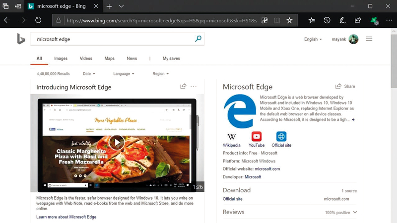
Task: Expand the Reviews section chevron
Action: click(x=355, y=213)
